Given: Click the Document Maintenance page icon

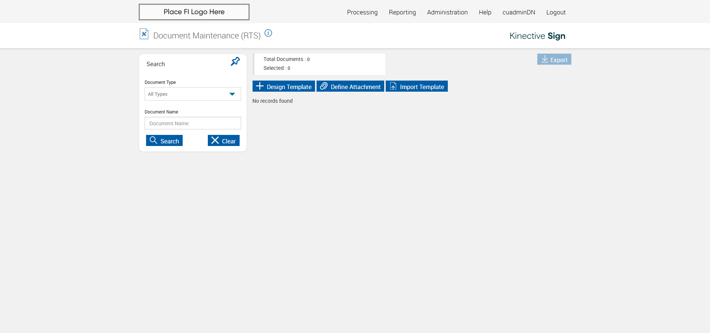Looking at the screenshot, I should 144,34.
